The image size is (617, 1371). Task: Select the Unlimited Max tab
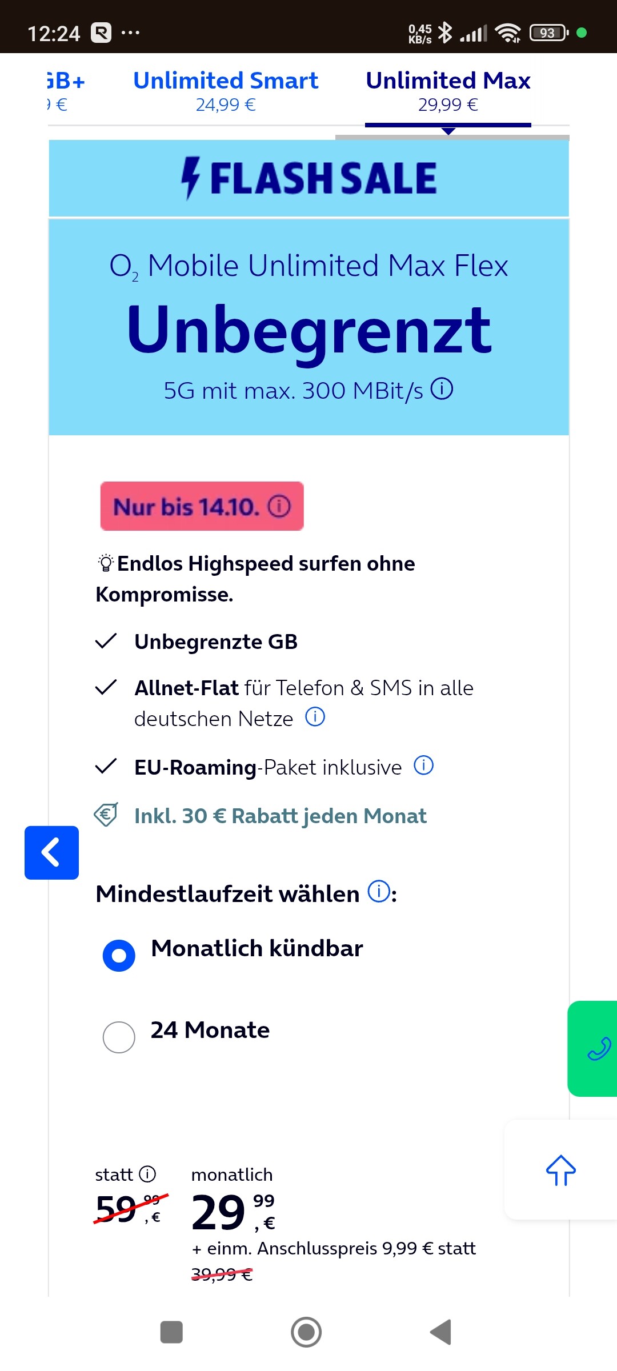(448, 90)
